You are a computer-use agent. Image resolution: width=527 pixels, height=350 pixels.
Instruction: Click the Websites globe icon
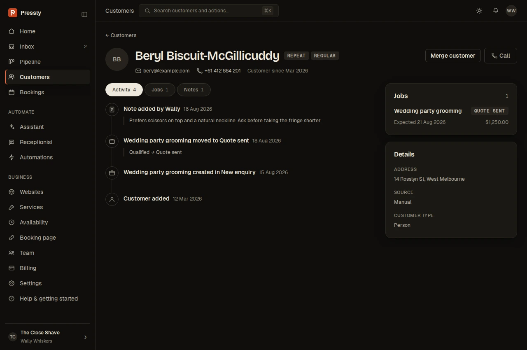click(x=12, y=192)
